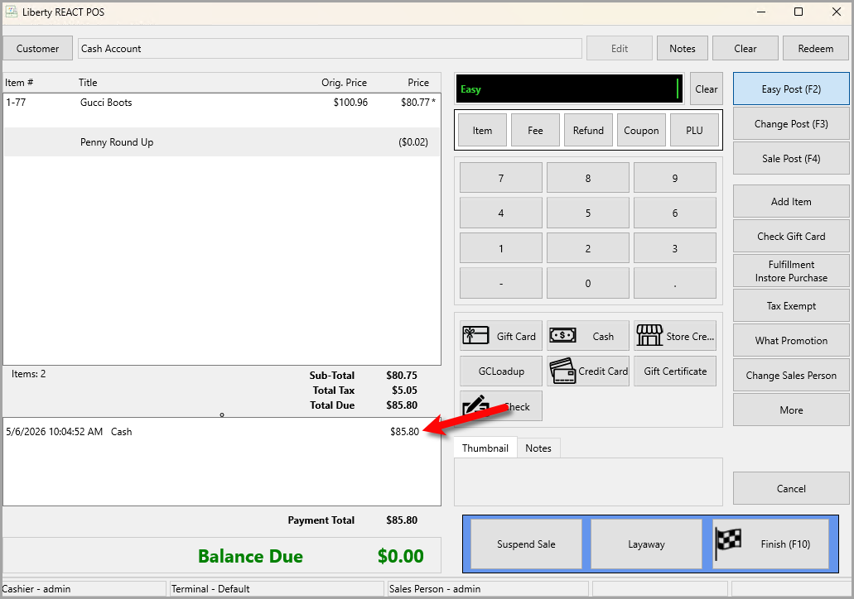Click the Item entry type button
This screenshot has width=854, height=599.
(482, 130)
